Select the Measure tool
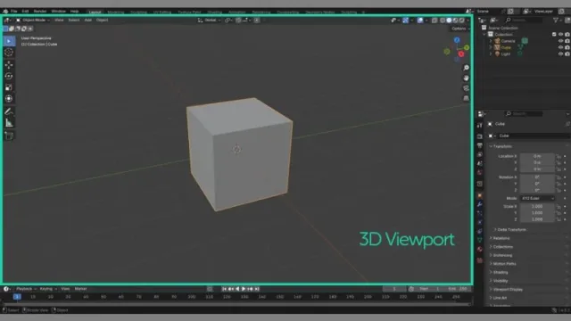Image resolution: width=571 pixels, height=321 pixels. (9, 123)
